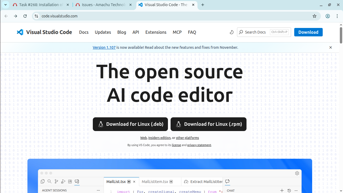Open the Agent Sessions more options ellipsis
Image resolution: width=343 pixels, height=193 pixels.
coord(98,190)
